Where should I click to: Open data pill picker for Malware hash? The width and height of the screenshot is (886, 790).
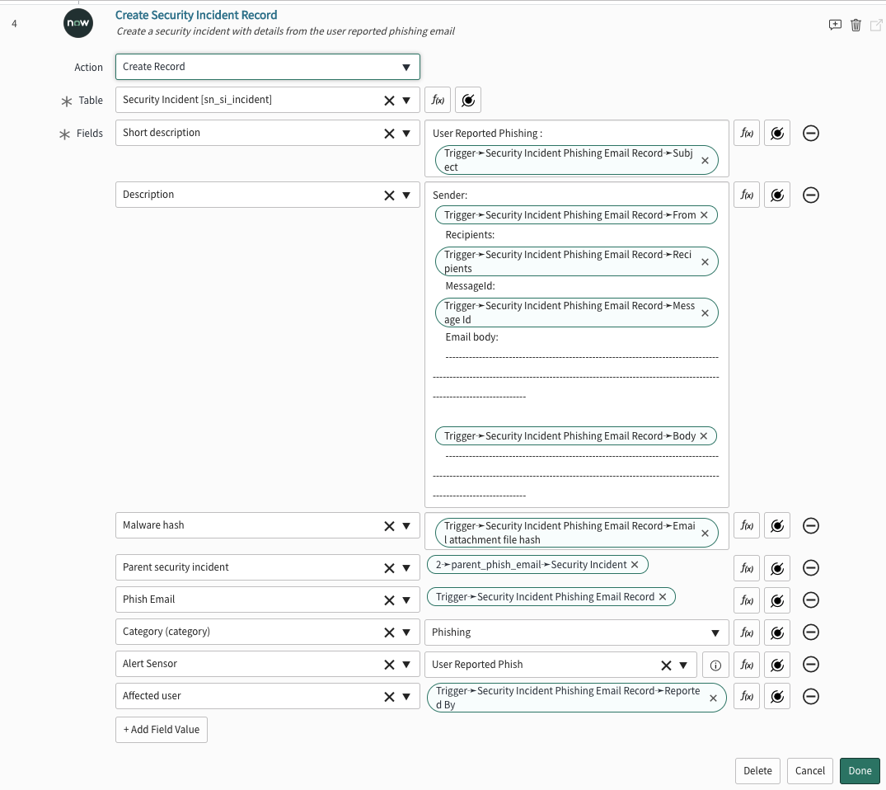click(777, 526)
